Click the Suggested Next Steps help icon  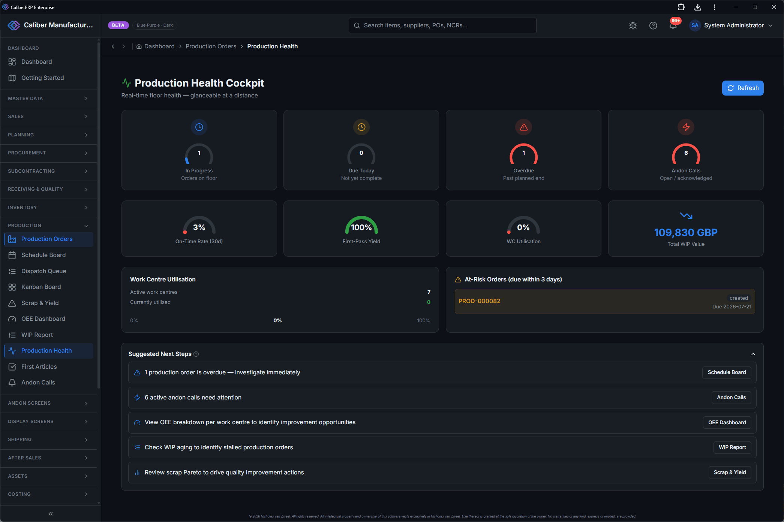pyautogui.click(x=196, y=354)
